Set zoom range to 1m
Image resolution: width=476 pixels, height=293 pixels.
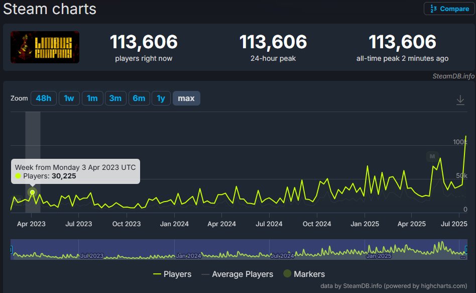point(92,98)
